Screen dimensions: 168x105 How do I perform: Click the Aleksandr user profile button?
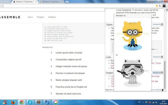[x=151, y=1]
